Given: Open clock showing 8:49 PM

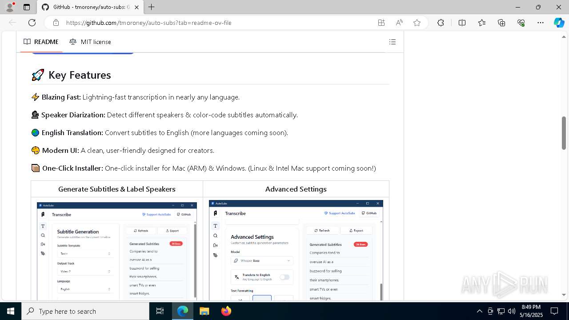Looking at the screenshot, I should [x=531, y=311].
